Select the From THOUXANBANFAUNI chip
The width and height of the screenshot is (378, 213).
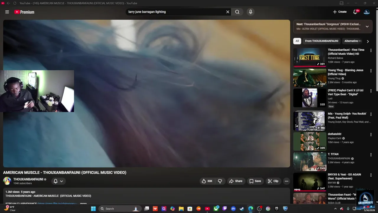point(322,41)
